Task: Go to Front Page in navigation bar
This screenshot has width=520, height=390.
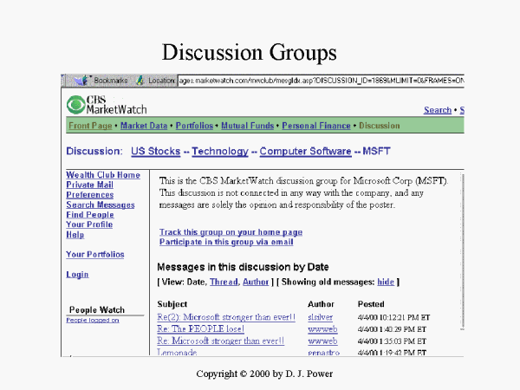Action: click(x=90, y=126)
